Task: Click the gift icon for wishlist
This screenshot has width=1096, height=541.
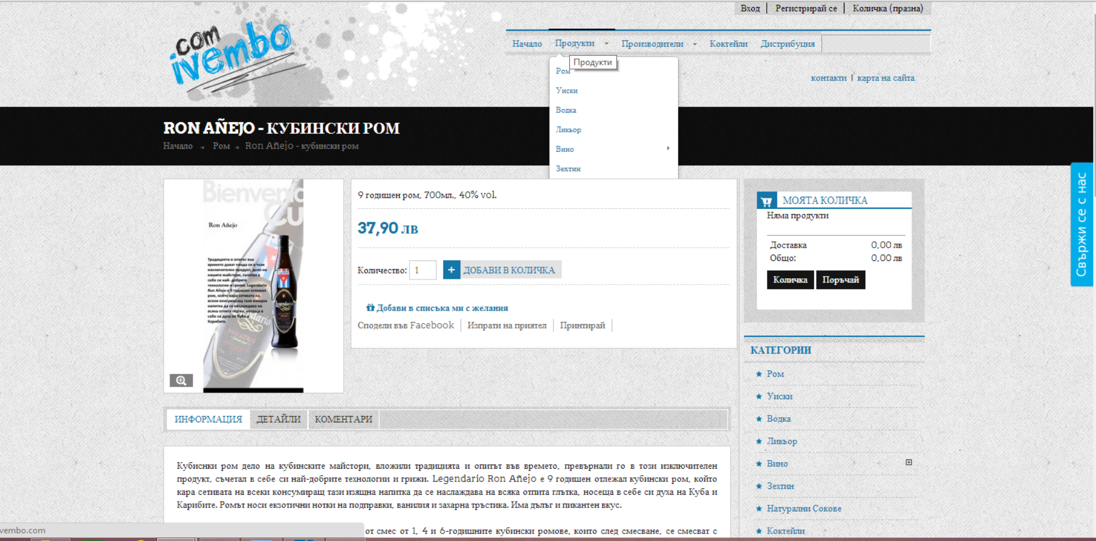Action: (x=370, y=308)
